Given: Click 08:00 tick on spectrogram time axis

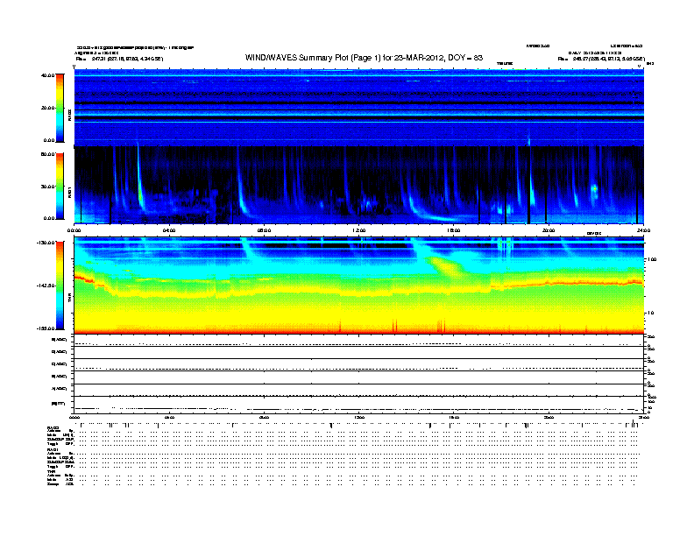Looking at the screenshot, I should pos(264,230).
